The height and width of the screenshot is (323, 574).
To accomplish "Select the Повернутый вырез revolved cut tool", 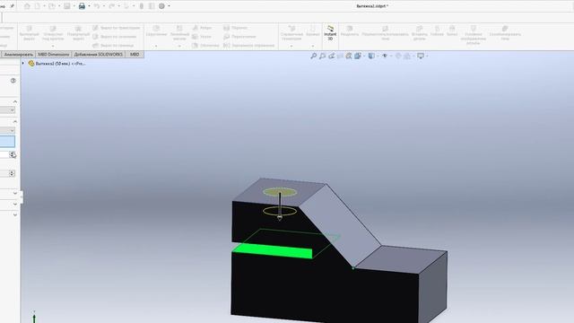I will pyautogui.click(x=78, y=33).
